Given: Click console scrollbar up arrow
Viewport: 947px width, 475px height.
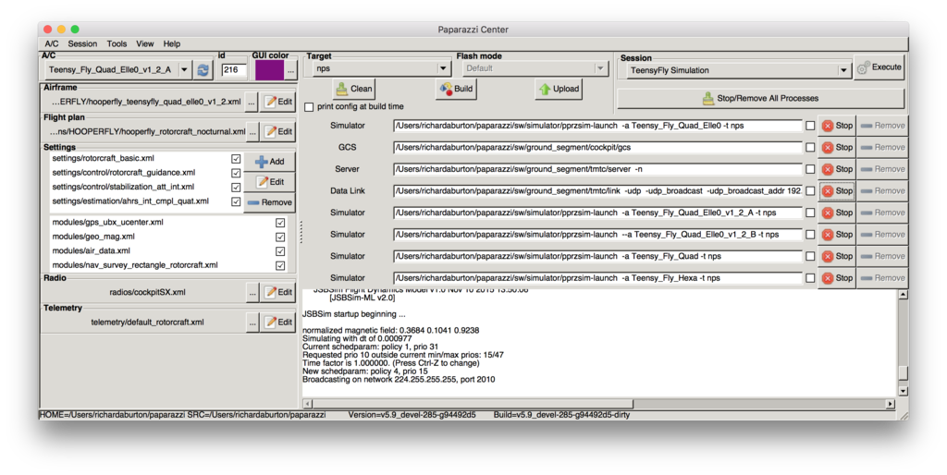Looking at the screenshot, I should pos(903,295).
